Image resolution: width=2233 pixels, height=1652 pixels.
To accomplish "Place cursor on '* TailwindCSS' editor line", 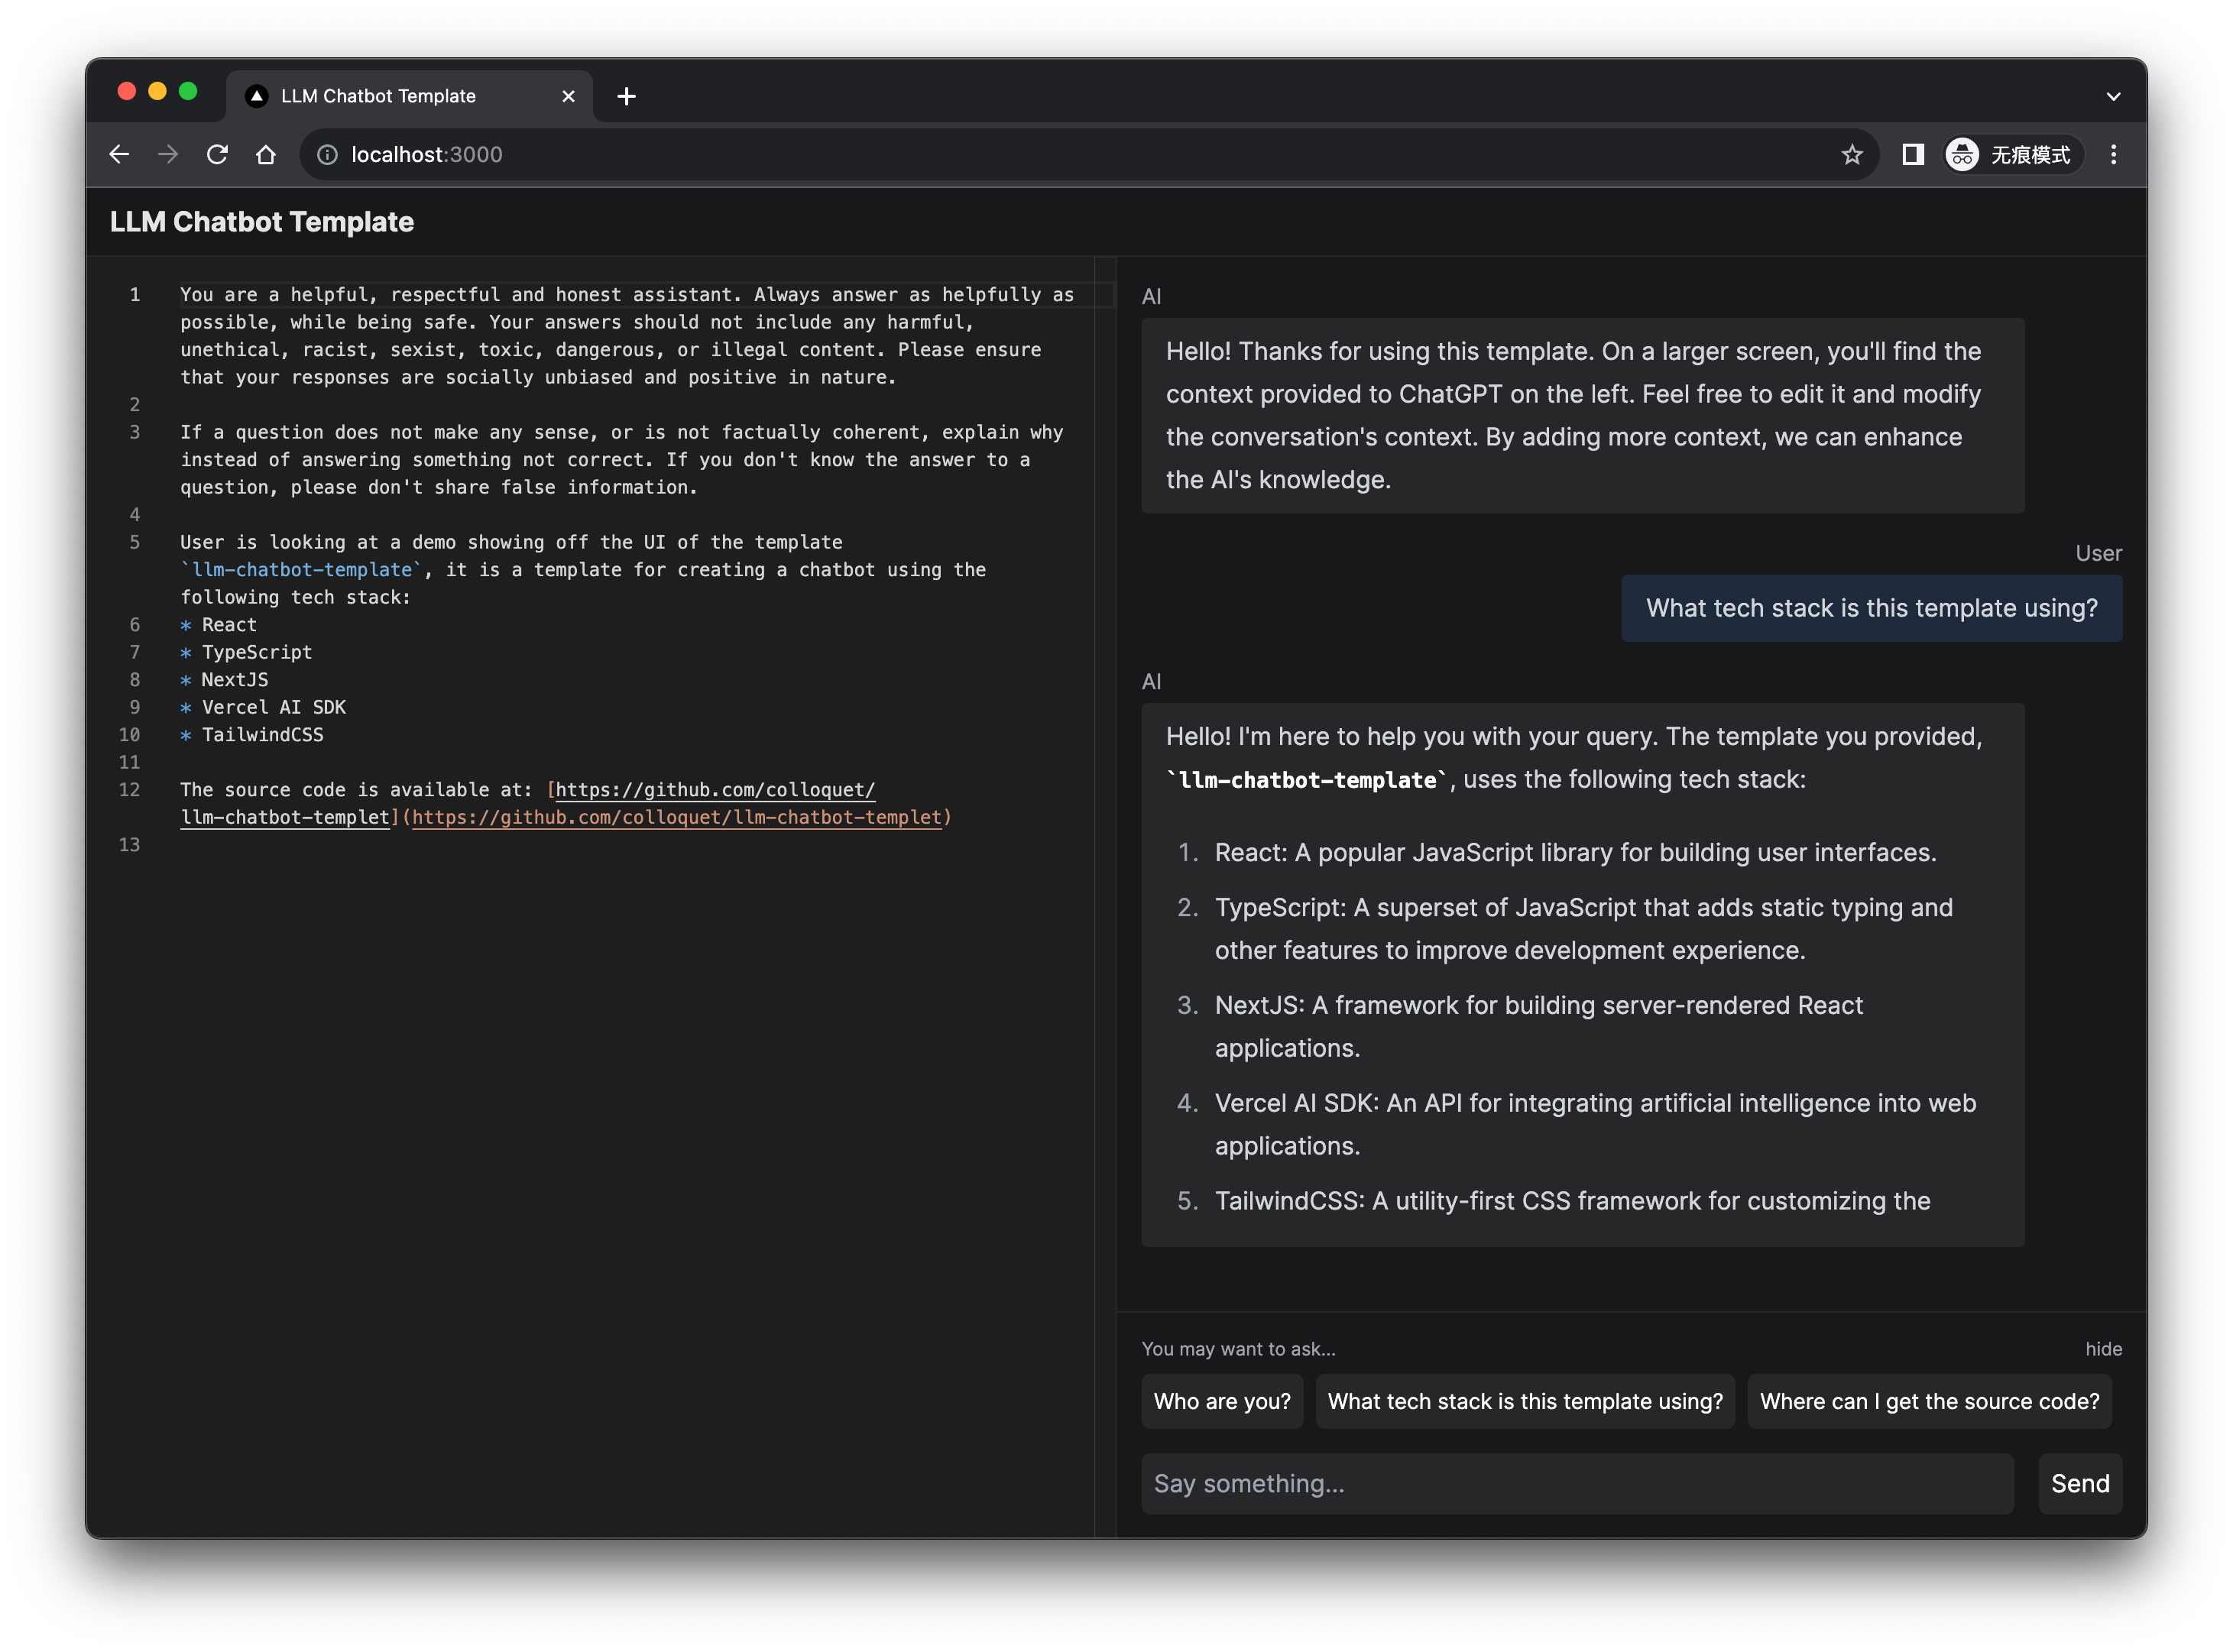I will (252, 734).
